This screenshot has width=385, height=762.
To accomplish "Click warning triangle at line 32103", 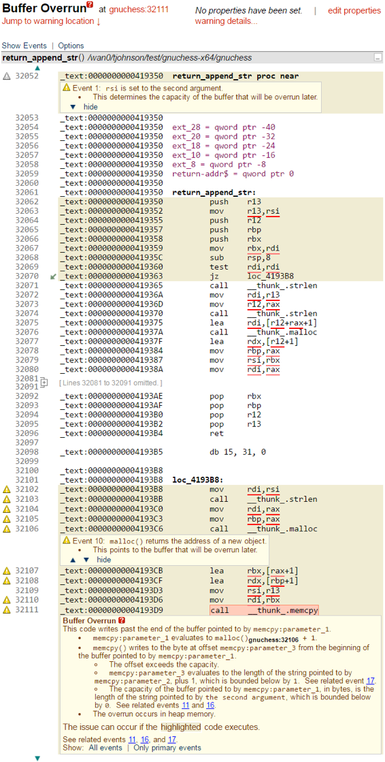I will pos(7,498).
